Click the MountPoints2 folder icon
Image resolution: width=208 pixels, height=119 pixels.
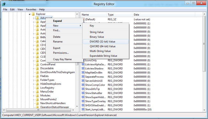pyautogui.click(x=37, y=99)
